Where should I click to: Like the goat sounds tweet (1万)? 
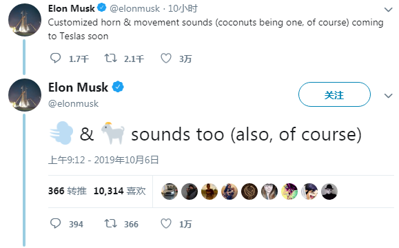[x=166, y=224]
